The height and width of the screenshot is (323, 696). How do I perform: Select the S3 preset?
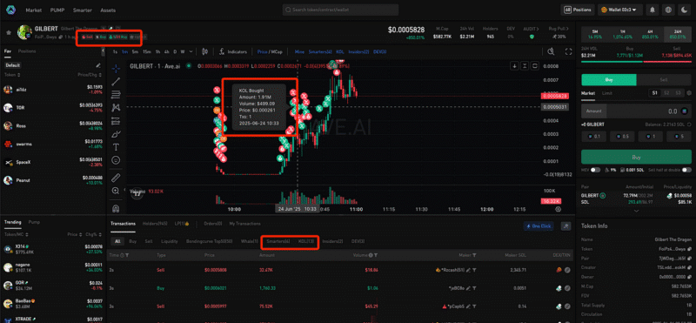tap(678, 93)
